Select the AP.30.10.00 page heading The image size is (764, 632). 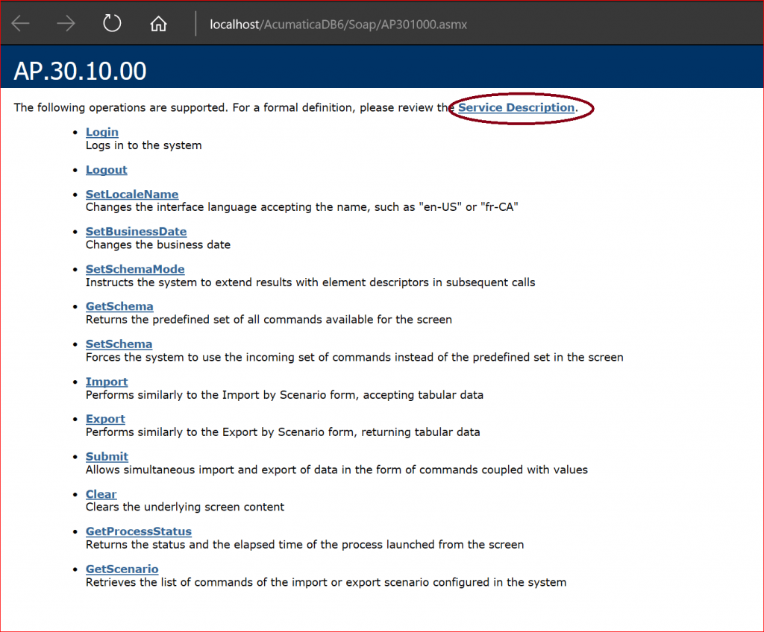click(80, 71)
